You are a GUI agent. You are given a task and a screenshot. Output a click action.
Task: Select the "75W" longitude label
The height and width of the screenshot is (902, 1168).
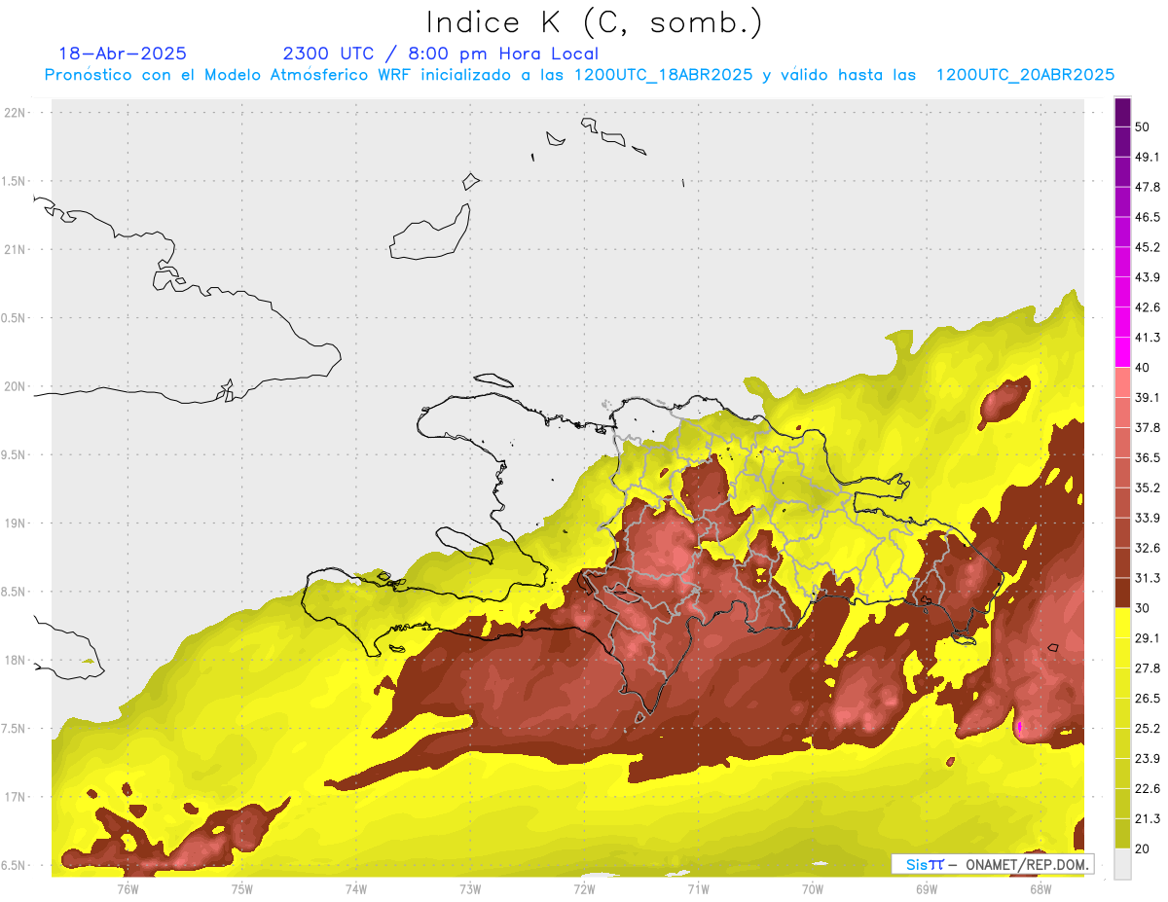tap(242, 888)
